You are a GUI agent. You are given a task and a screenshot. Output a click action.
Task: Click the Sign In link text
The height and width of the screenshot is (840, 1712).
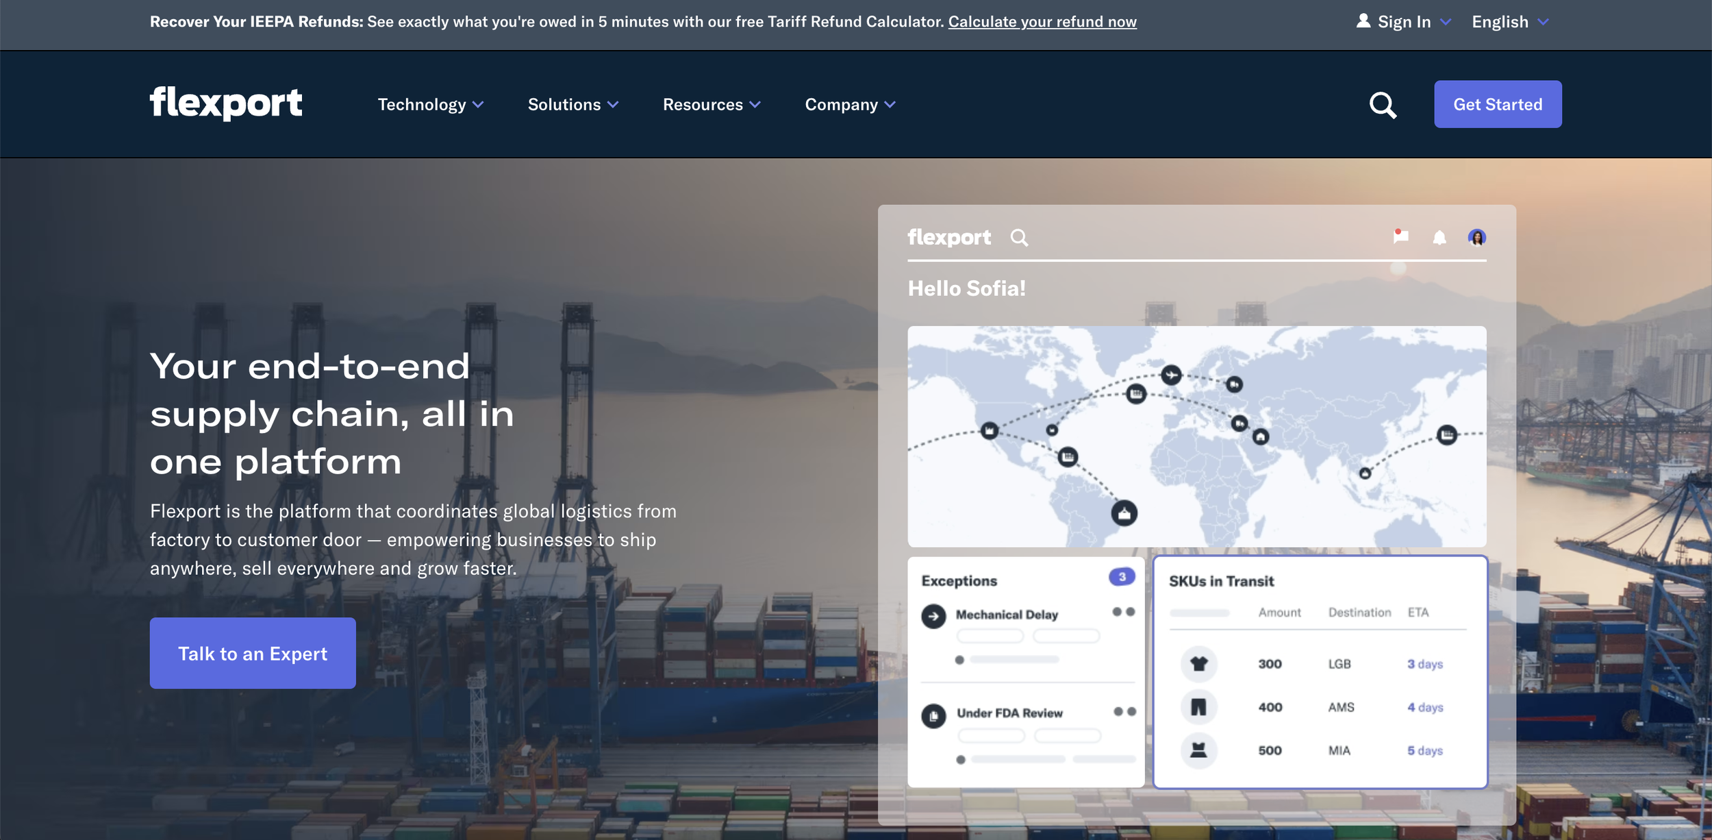[x=1404, y=22]
